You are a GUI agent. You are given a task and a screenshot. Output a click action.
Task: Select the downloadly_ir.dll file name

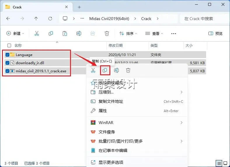pyautogui.click(x=30, y=63)
